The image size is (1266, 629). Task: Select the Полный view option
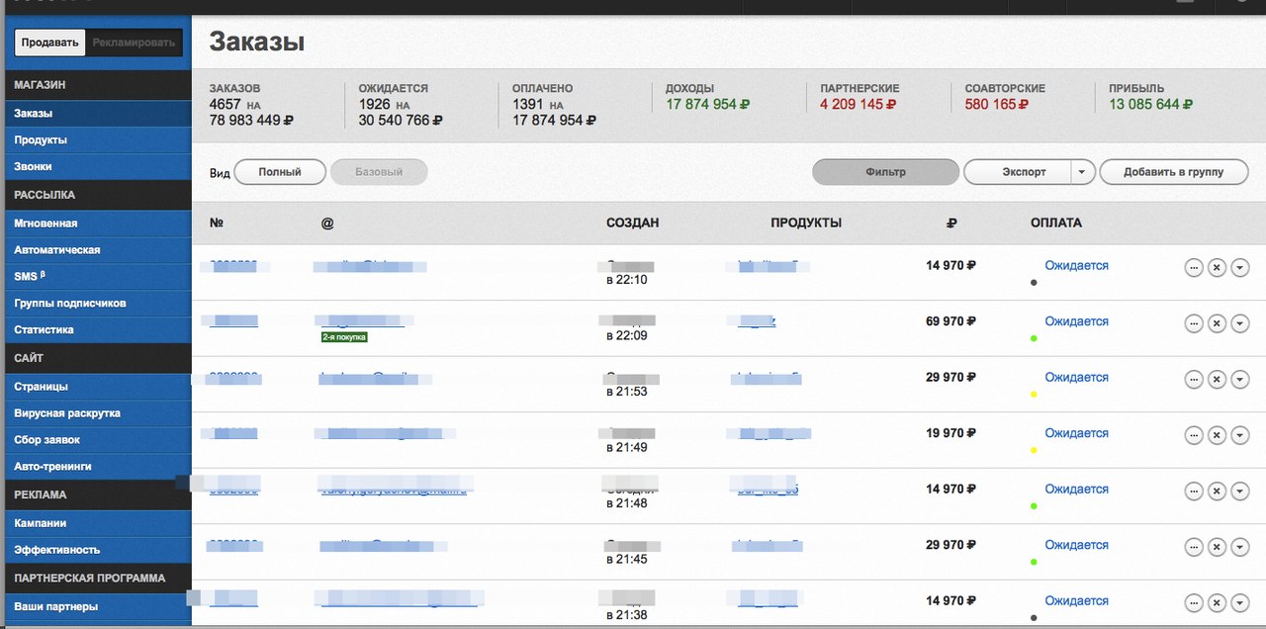tap(280, 172)
